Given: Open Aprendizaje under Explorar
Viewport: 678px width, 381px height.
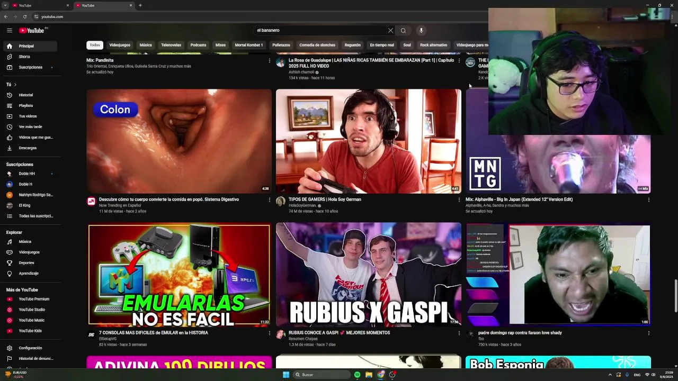Looking at the screenshot, I should (30, 273).
